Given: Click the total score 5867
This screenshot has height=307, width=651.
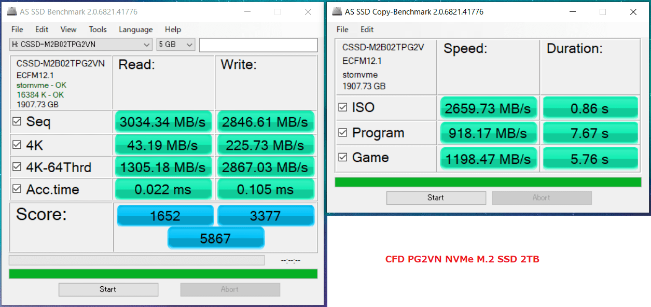Looking at the screenshot, I should (216, 238).
